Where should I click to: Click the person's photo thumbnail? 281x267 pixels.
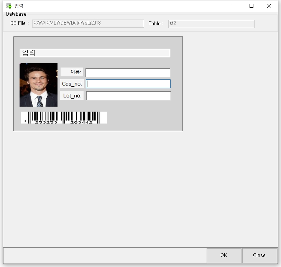click(x=38, y=85)
